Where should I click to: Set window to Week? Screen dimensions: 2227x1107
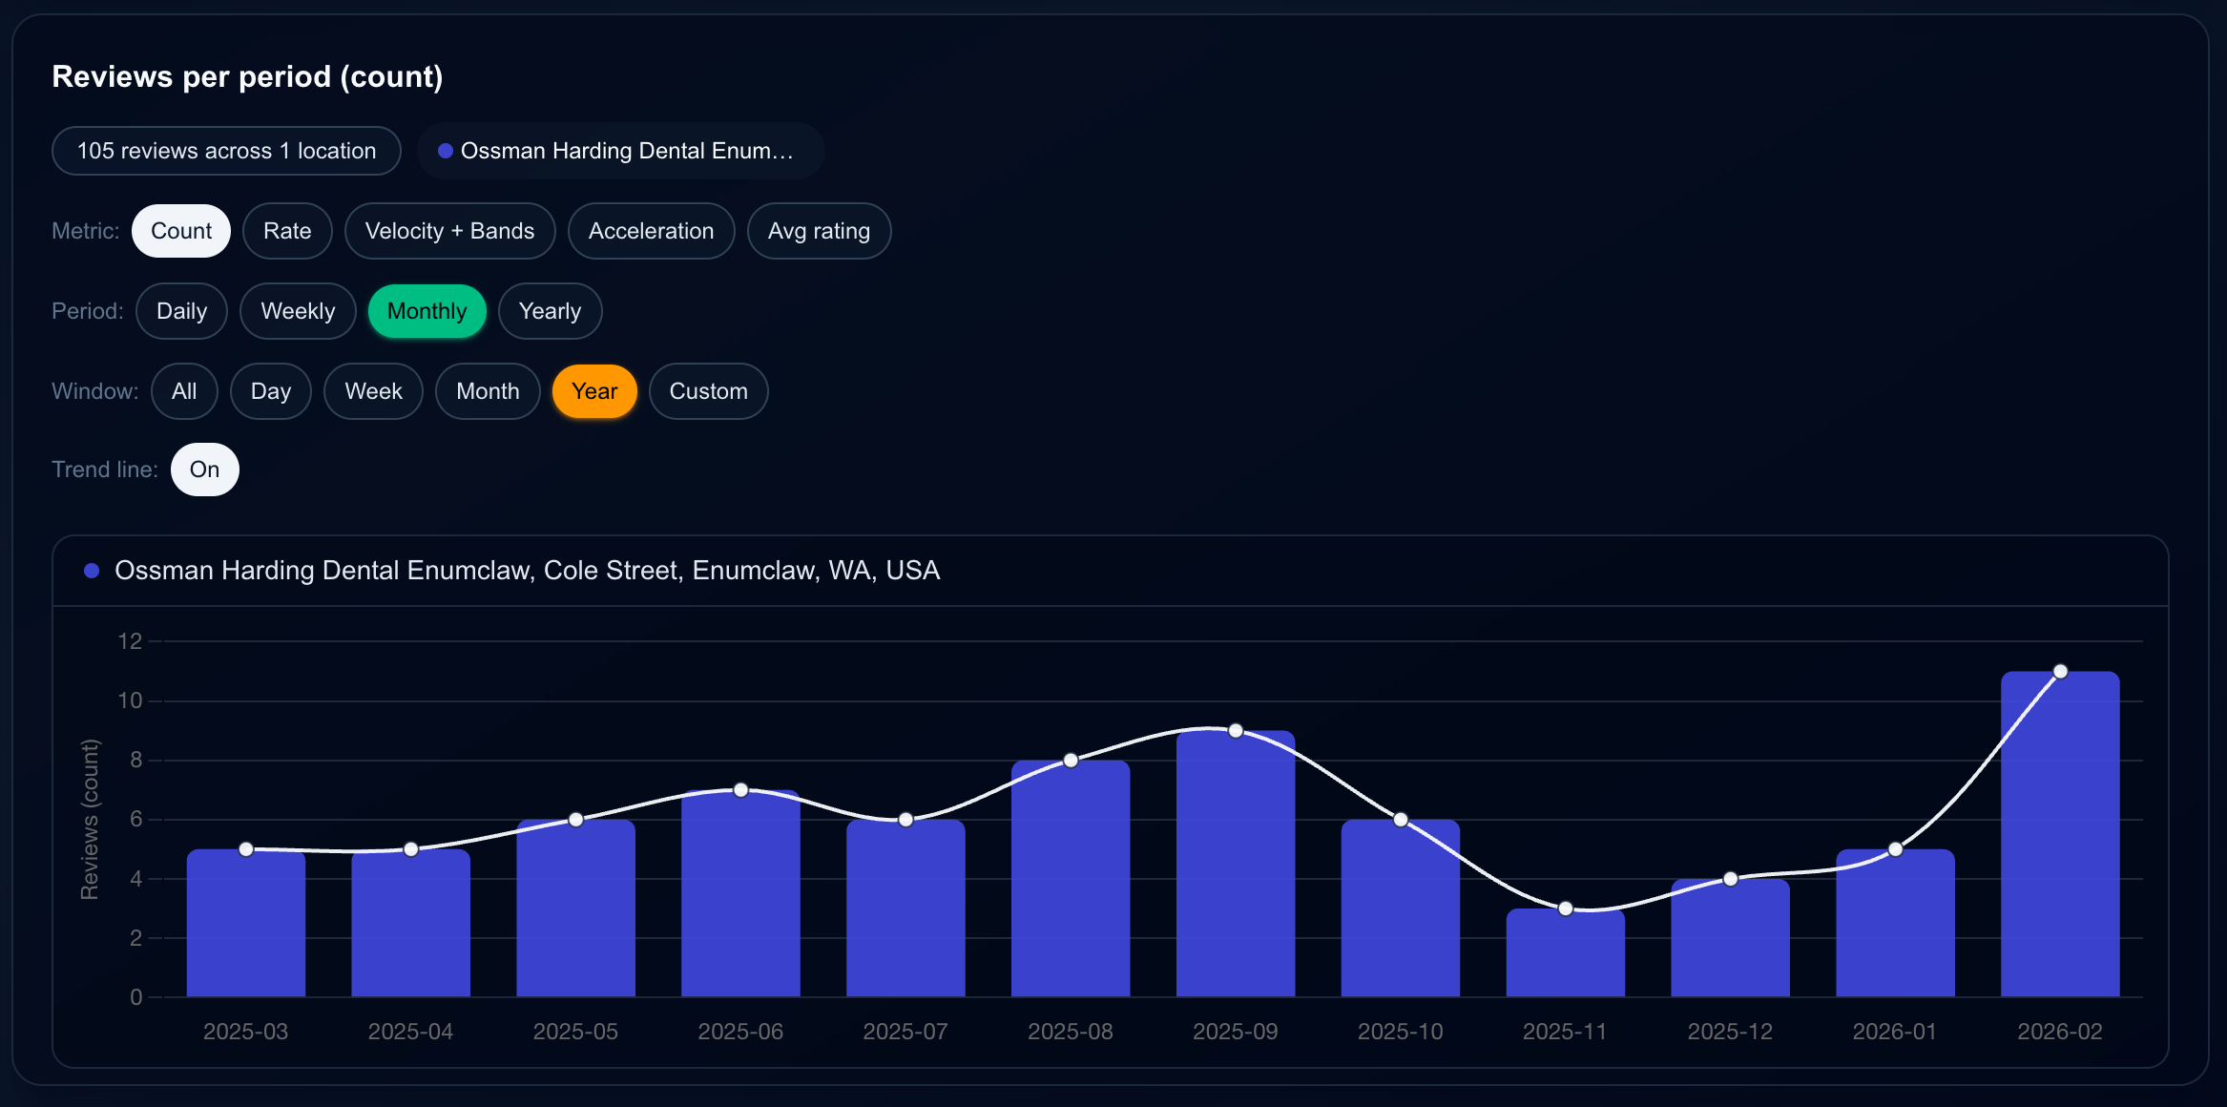(x=373, y=391)
